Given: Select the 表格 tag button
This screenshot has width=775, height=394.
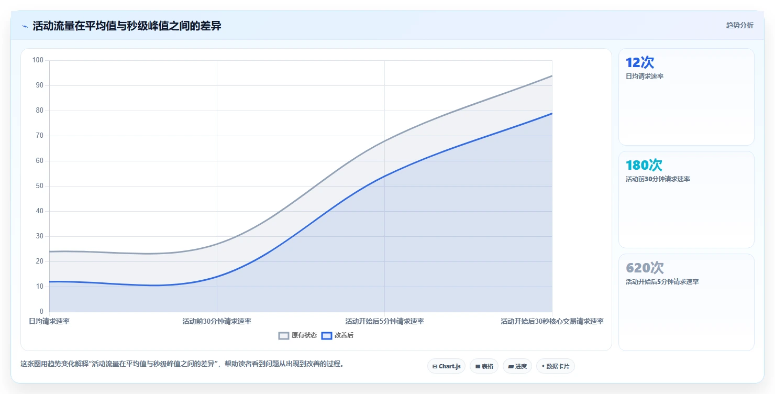Looking at the screenshot, I should (484, 366).
